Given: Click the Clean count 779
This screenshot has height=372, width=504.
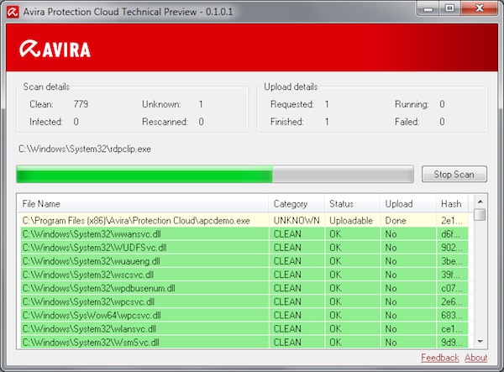Looking at the screenshot, I should click(x=81, y=104).
